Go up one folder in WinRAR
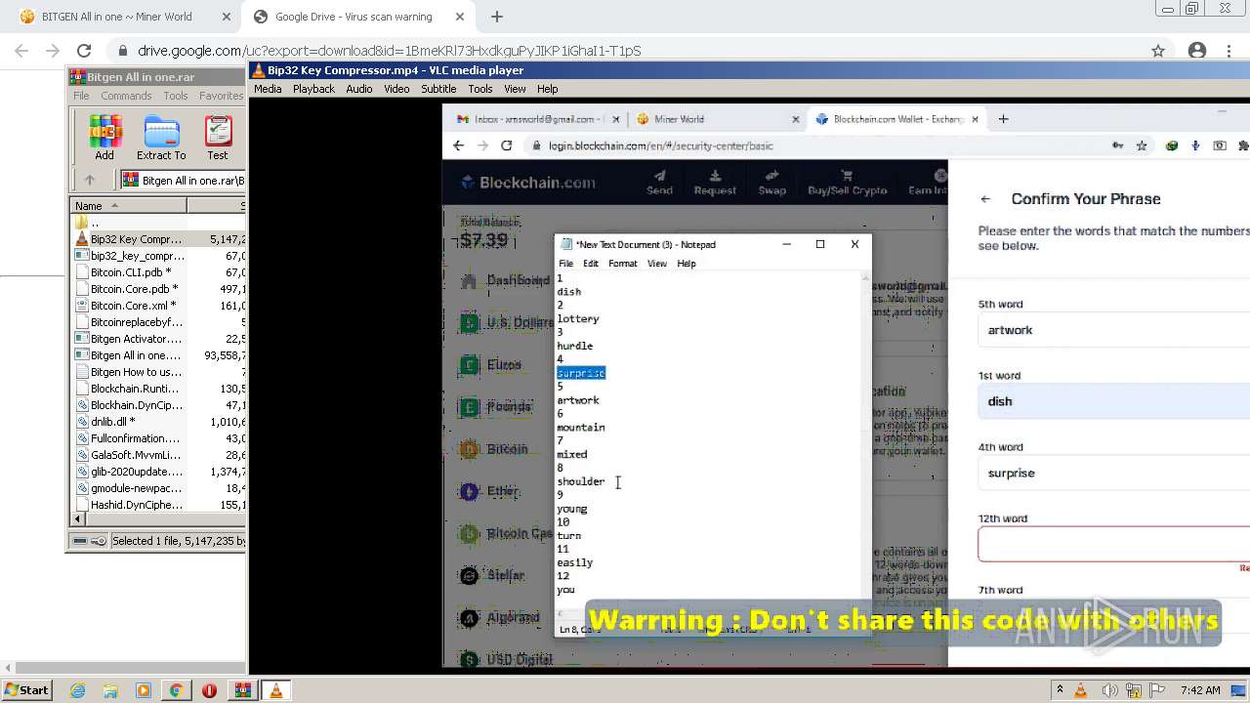The width and height of the screenshot is (1250, 703). [x=90, y=180]
